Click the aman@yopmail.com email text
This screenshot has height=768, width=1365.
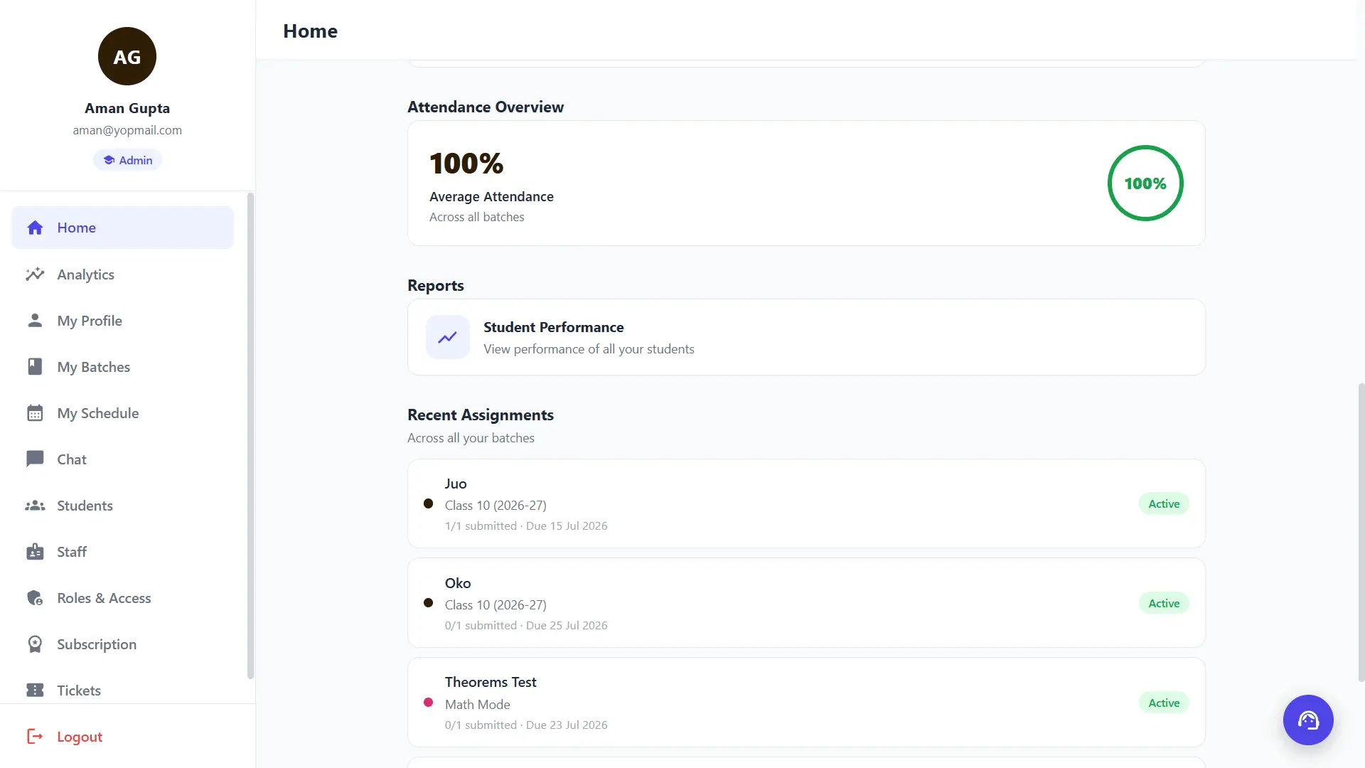coord(127,130)
